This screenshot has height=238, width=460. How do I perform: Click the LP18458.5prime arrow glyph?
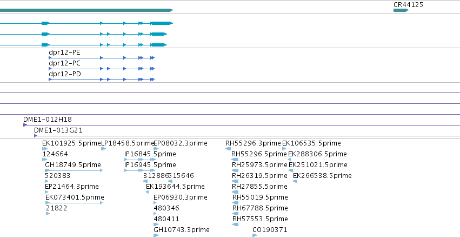coord(104,149)
